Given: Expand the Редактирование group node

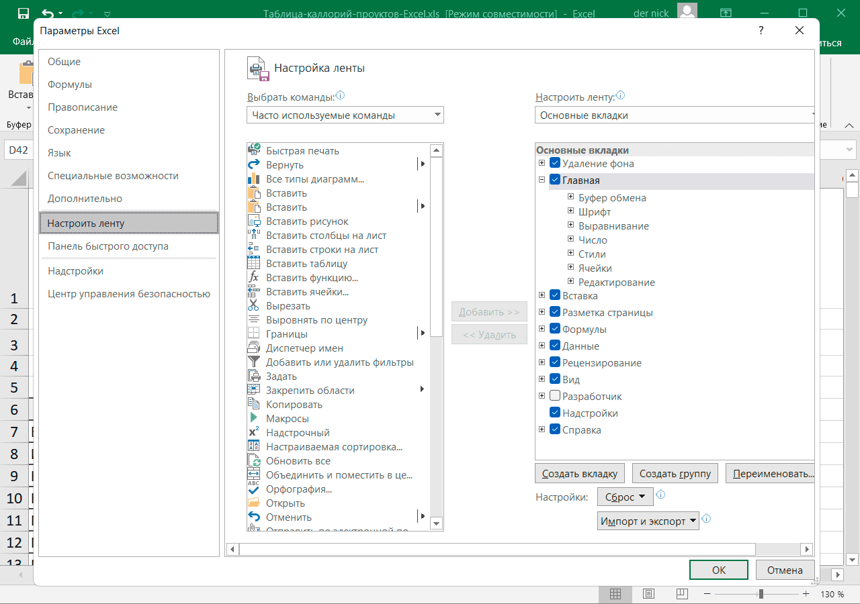Looking at the screenshot, I should coord(571,282).
